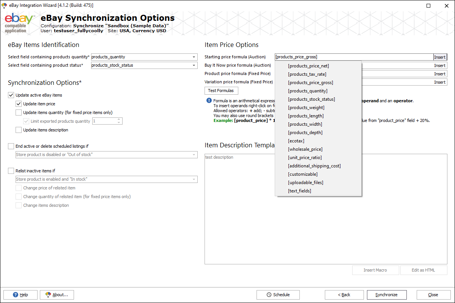
Task: Enable Update items description checkbox
Action: click(19, 130)
